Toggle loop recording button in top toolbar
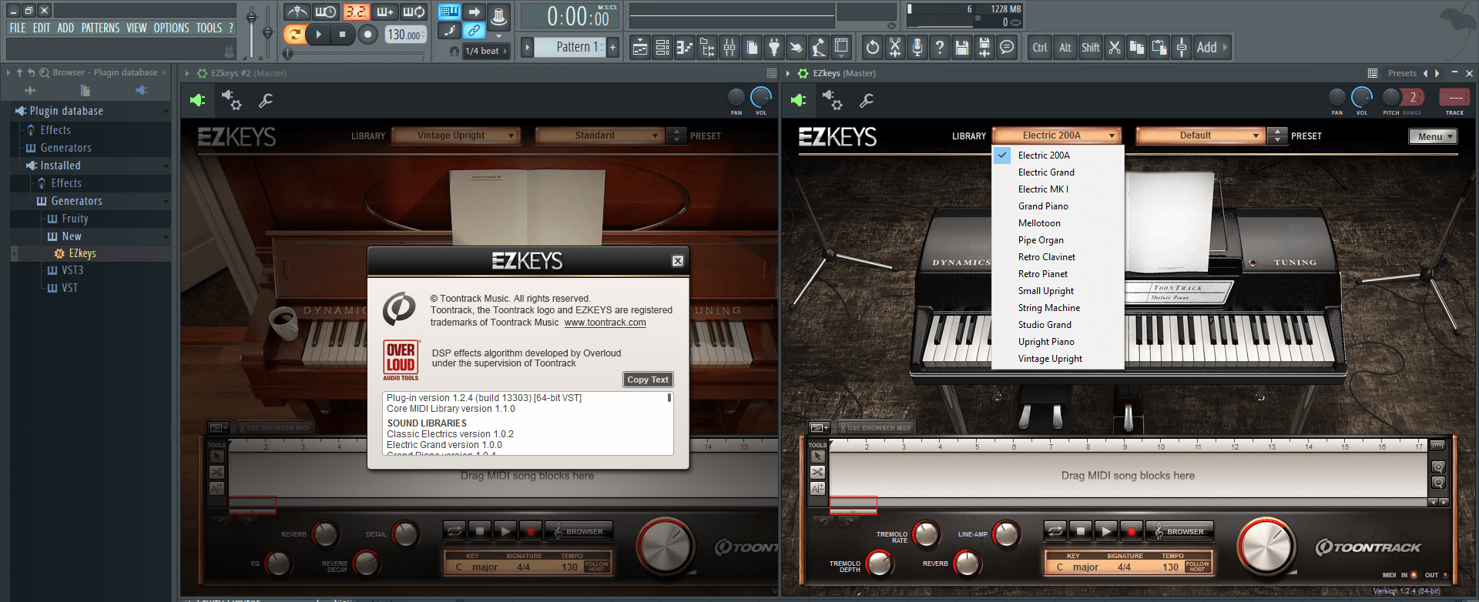 (x=414, y=12)
